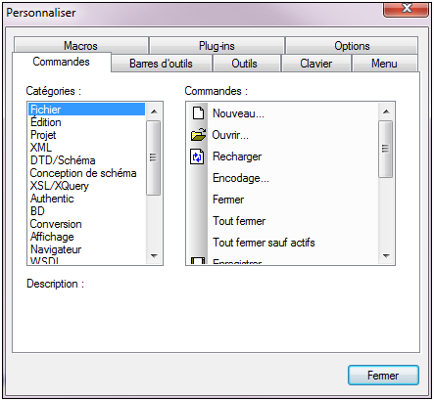This screenshot has width=434, height=401.
Task: Pick the Authentic category
Action: [x=86, y=199]
